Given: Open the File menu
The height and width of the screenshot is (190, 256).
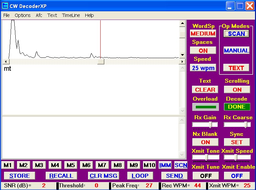Looking at the screenshot, I should [6, 15].
